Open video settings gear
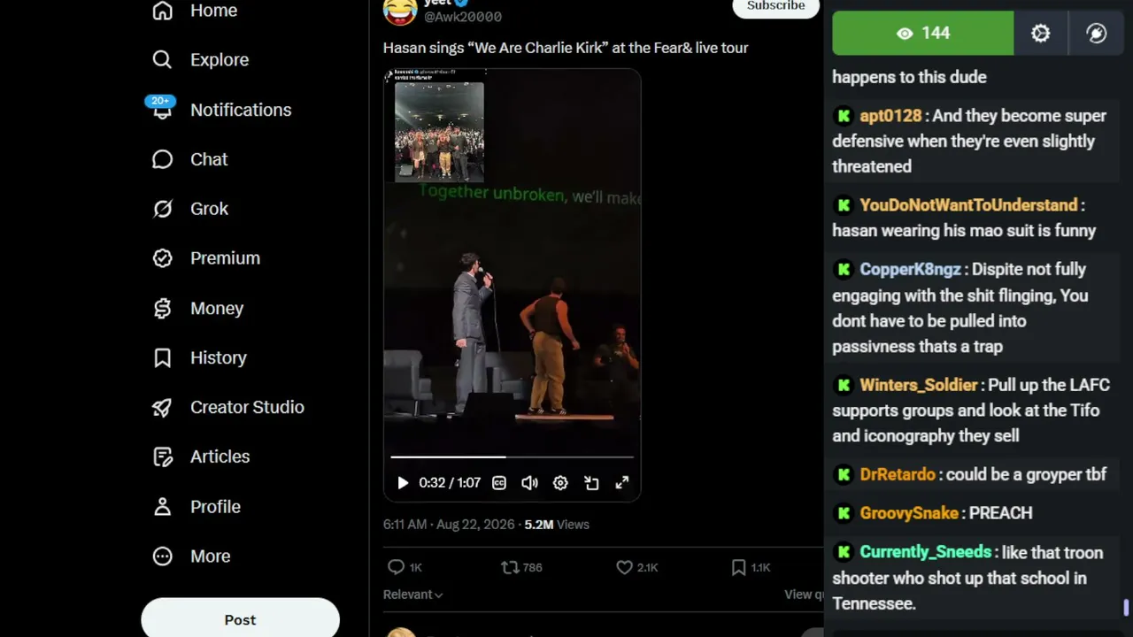This screenshot has height=637, width=1133. (x=560, y=483)
